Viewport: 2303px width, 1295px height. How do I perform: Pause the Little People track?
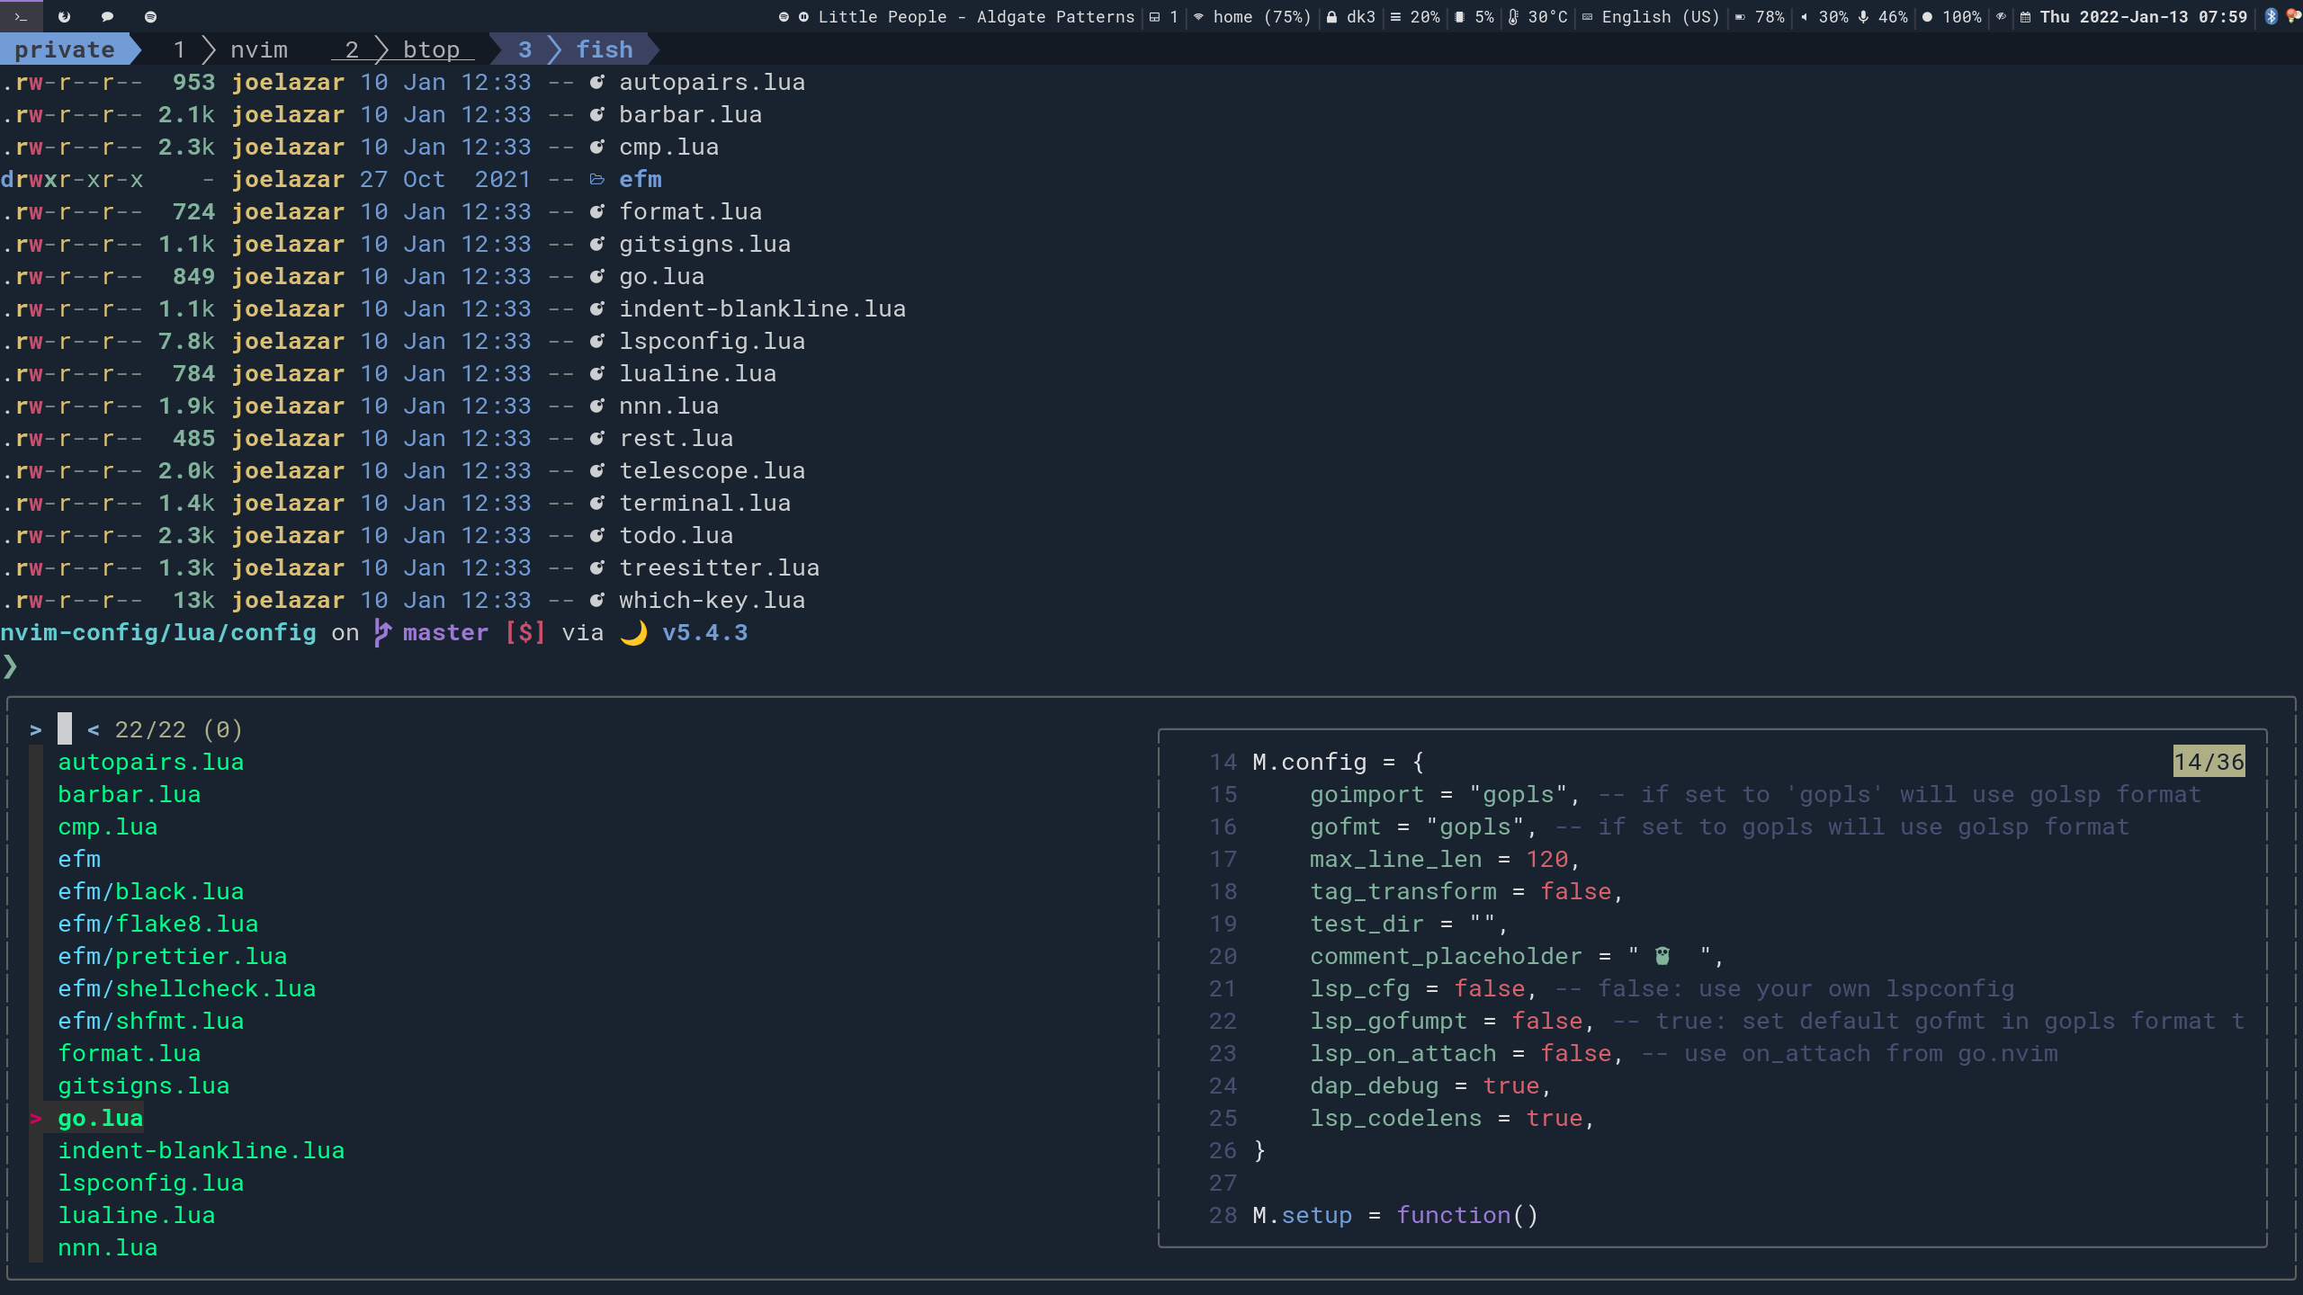[802, 16]
